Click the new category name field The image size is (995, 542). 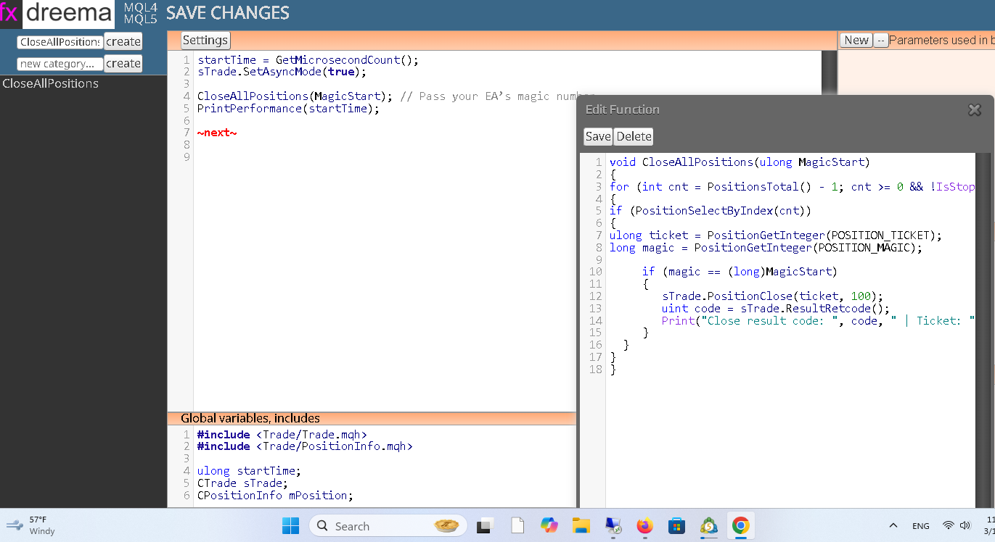point(60,64)
